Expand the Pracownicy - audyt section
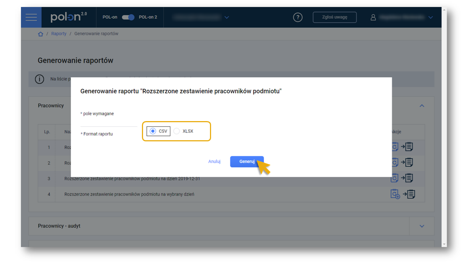Image resolution: width=467 pixels, height=265 pixels. [x=422, y=226]
